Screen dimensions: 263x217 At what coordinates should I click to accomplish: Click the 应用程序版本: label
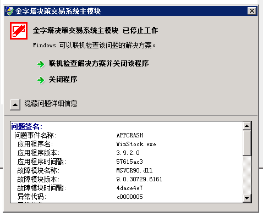(39, 153)
